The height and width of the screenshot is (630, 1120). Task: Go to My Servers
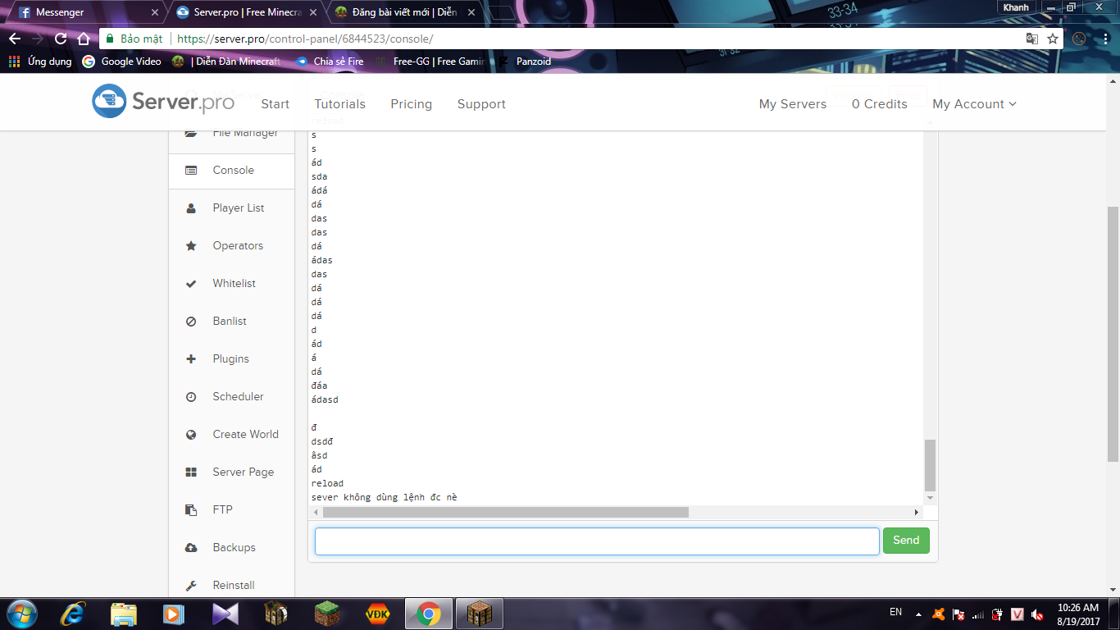(x=793, y=104)
